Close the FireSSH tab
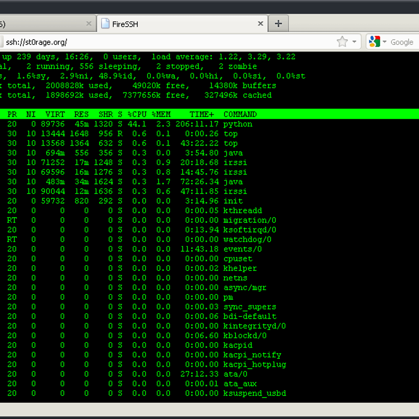The image size is (419, 419). (260, 23)
